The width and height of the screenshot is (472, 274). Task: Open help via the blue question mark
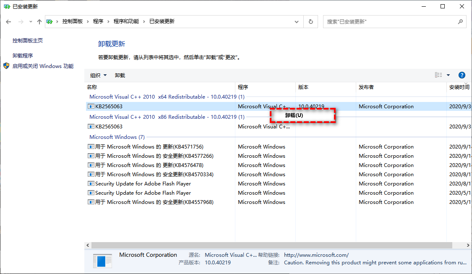[462, 75]
